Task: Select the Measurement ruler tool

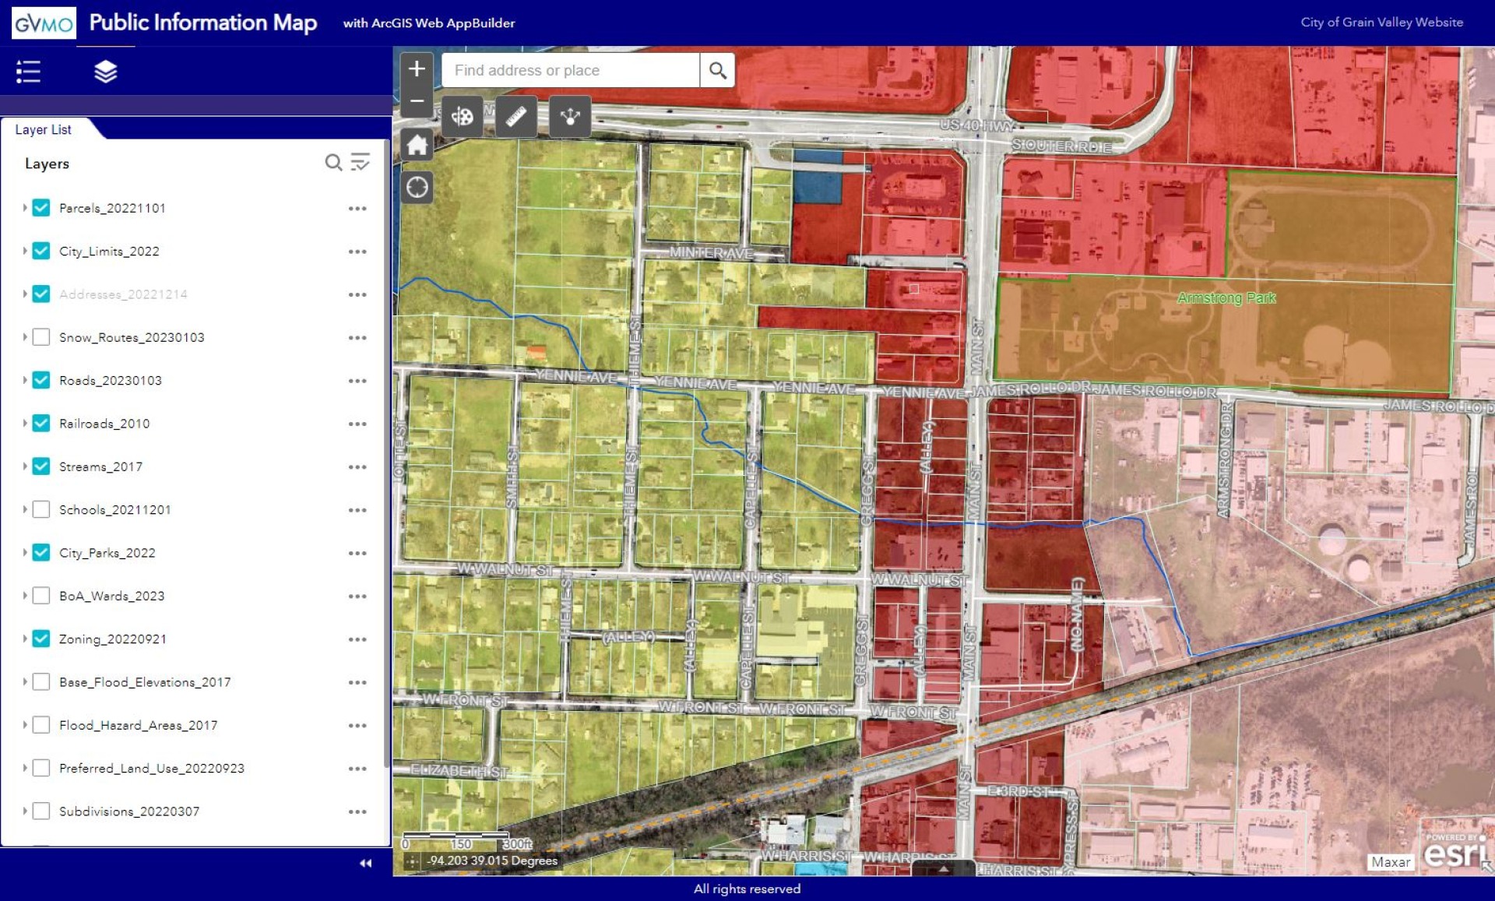Action: coord(516,117)
